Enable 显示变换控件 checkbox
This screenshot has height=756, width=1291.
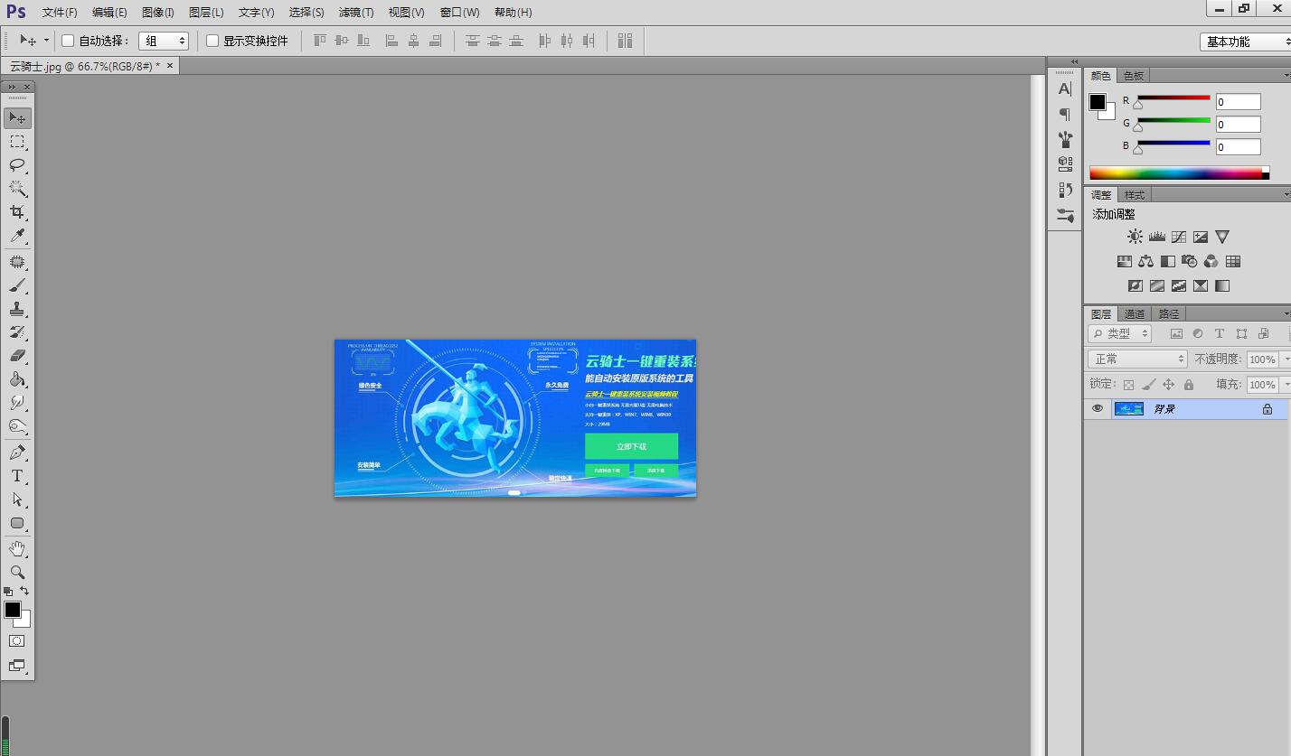click(x=212, y=41)
